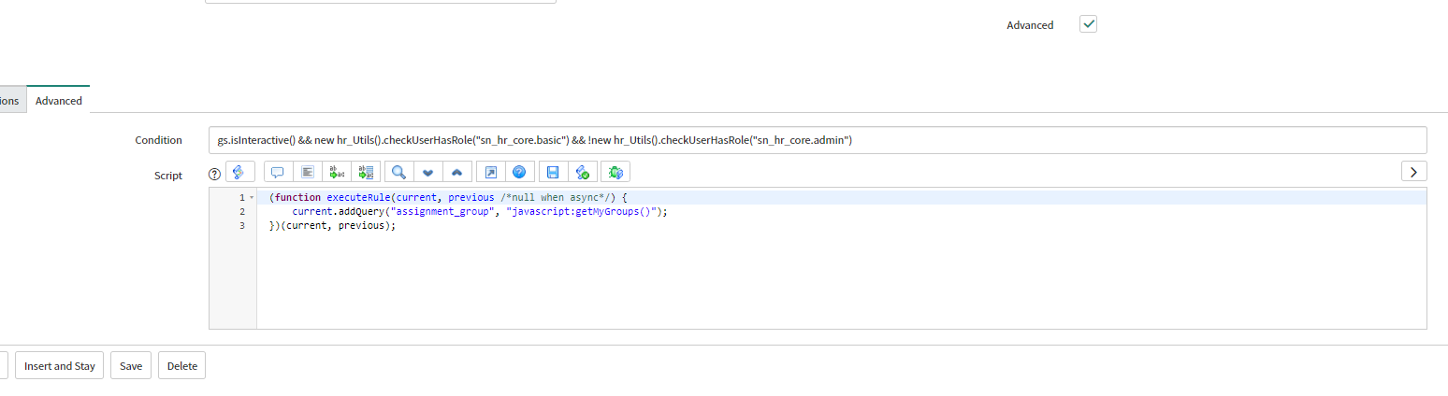Click the "assignment_group" string in code
1448x396 pixels.
pos(442,212)
